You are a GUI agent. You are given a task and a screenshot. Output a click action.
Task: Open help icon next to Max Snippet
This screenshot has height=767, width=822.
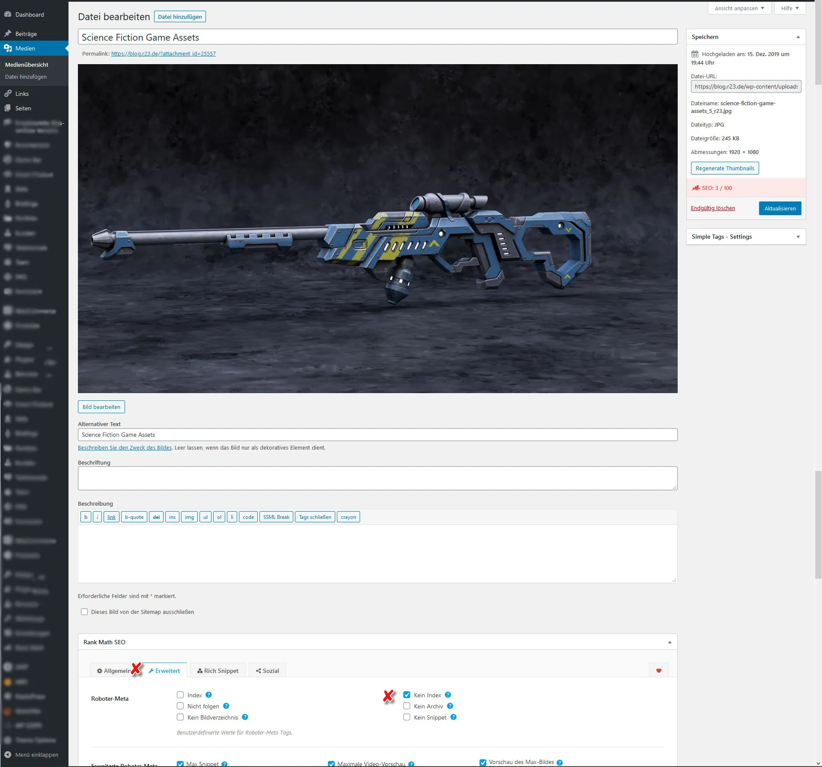(x=224, y=764)
